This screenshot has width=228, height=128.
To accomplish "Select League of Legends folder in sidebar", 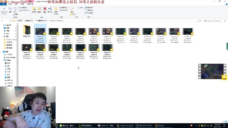I will [x=10, y=40].
